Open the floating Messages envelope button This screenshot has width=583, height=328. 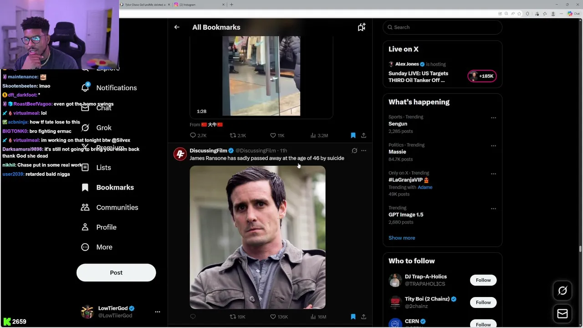coord(563,313)
